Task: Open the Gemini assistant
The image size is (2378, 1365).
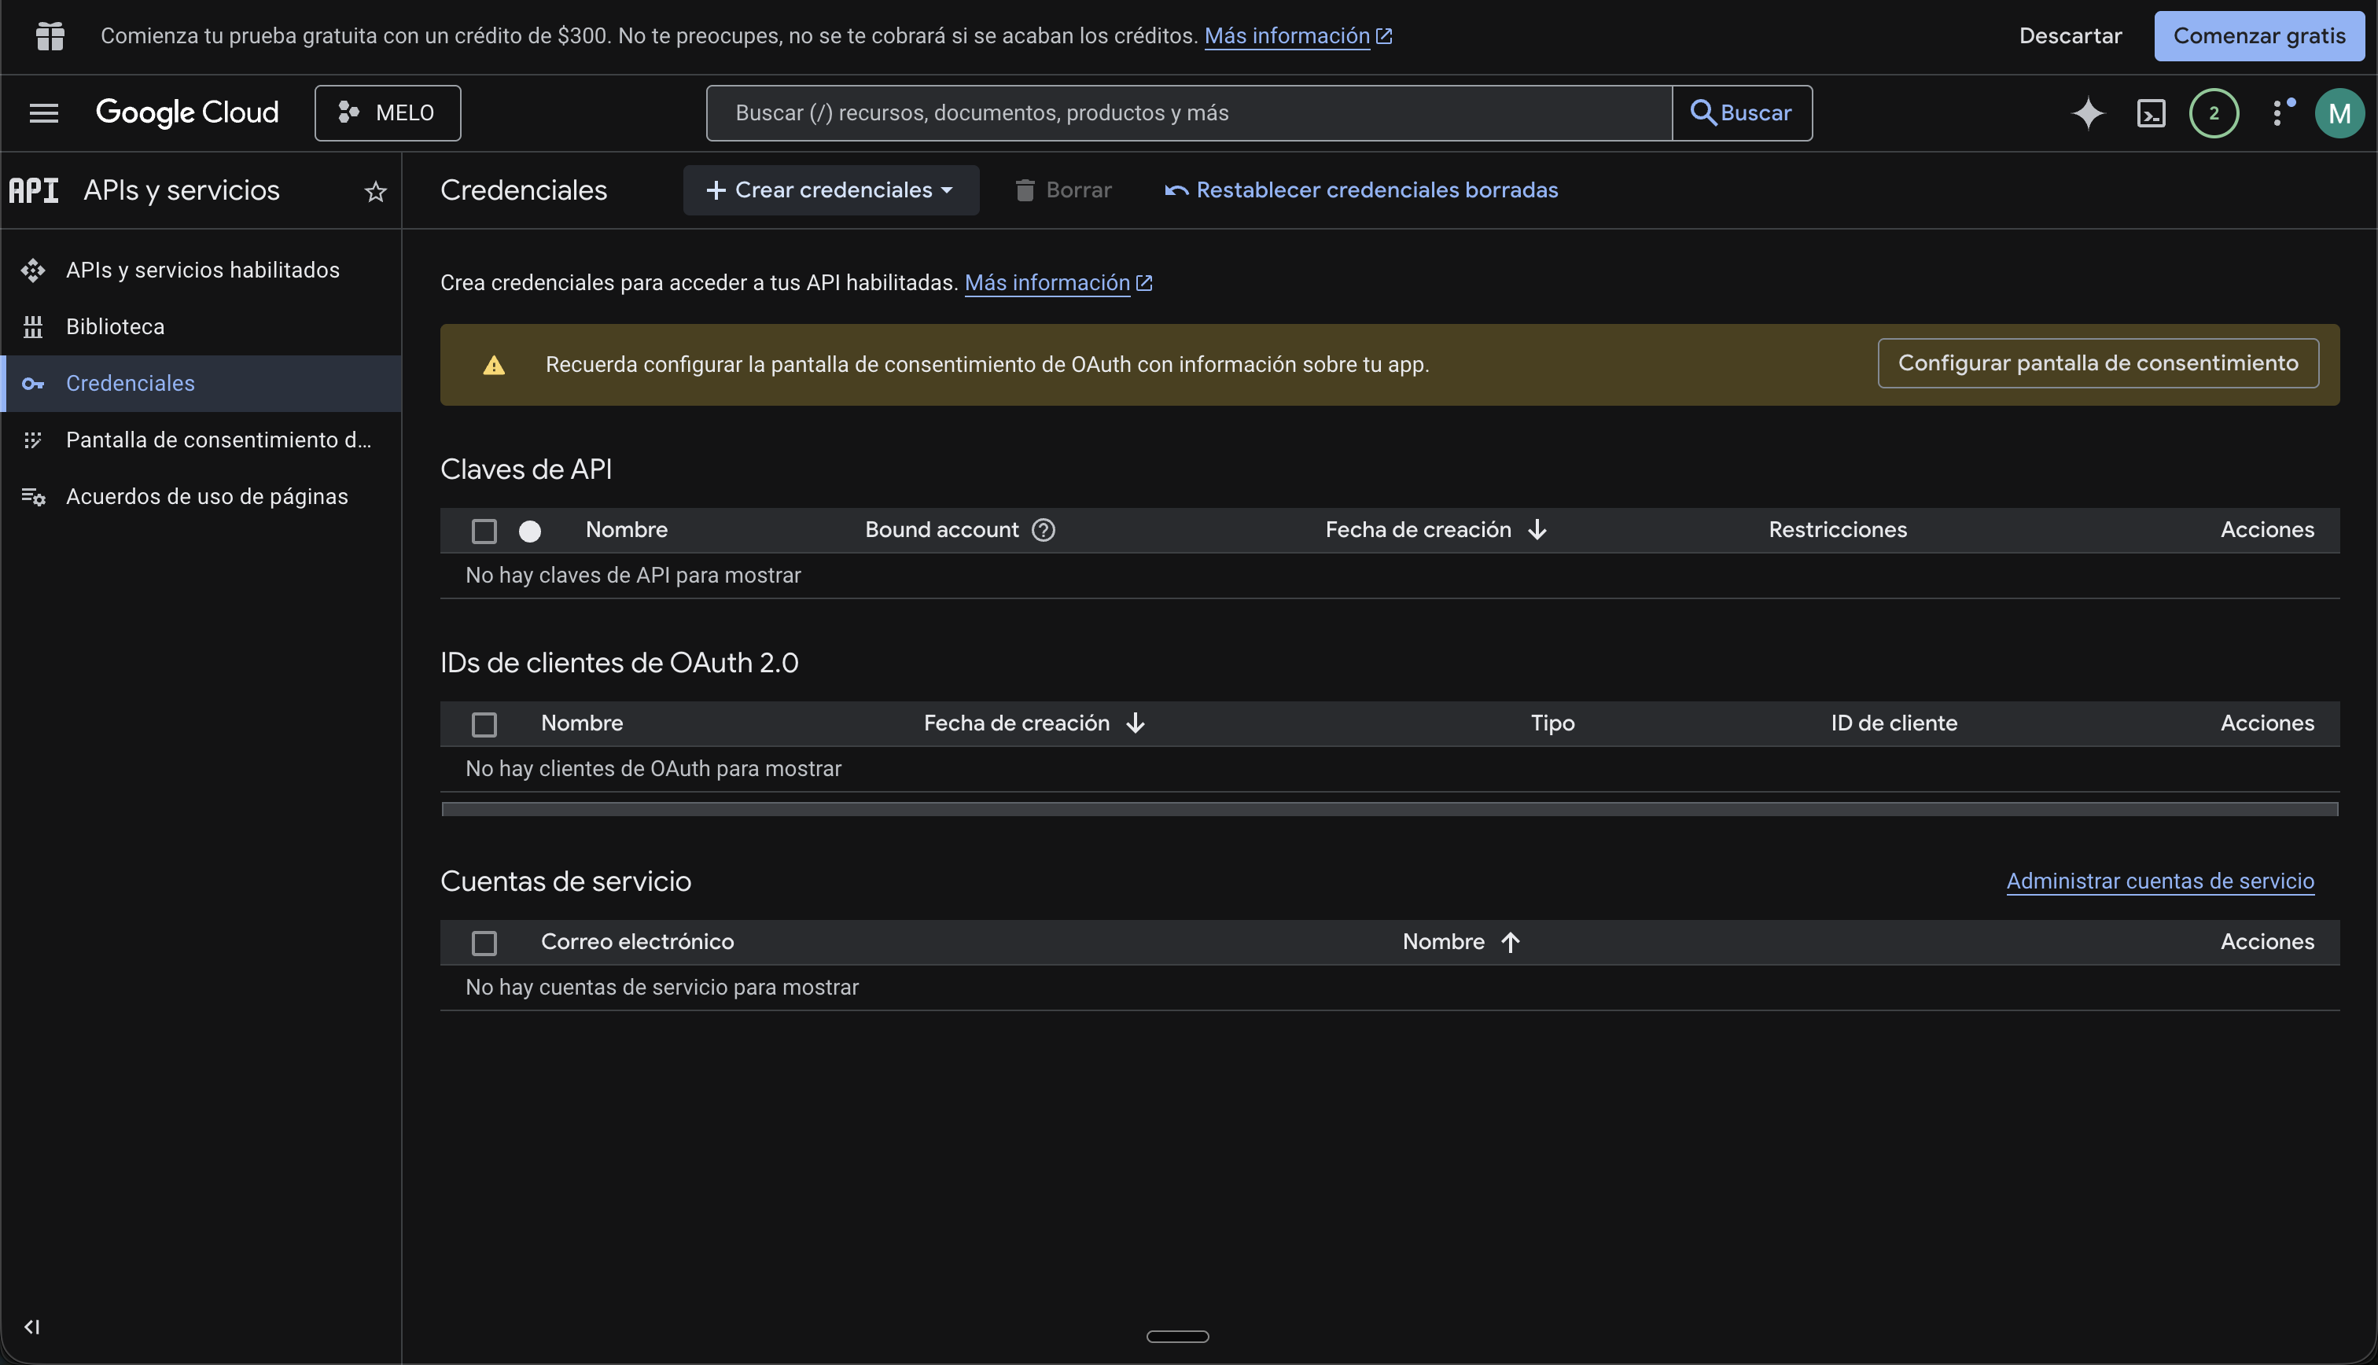Action: (2087, 112)
